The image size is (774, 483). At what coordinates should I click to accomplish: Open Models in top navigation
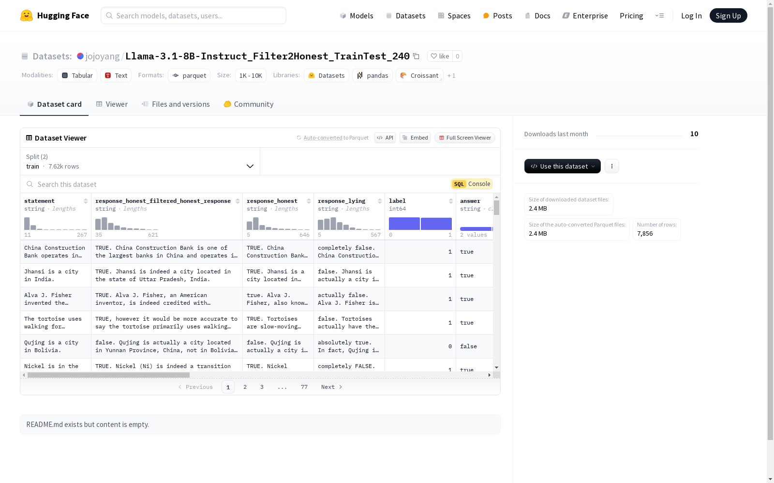tap(357, 15)
